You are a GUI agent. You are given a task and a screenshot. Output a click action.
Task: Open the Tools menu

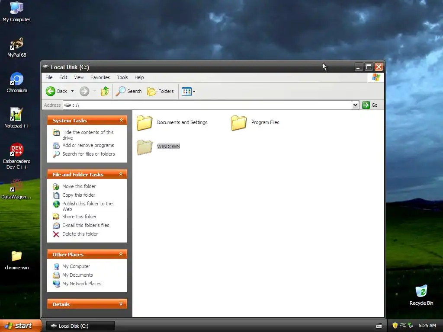pos(122,77)
